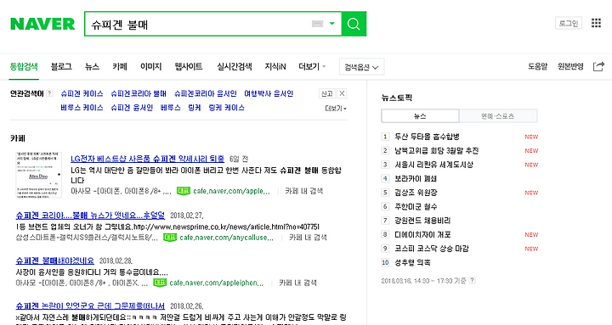Open the LG전자 베스트샵 사은품 슈피겐 post

coord(148,159)
